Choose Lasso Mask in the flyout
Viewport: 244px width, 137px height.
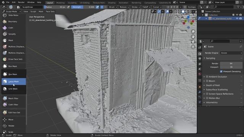click(14, 81)
